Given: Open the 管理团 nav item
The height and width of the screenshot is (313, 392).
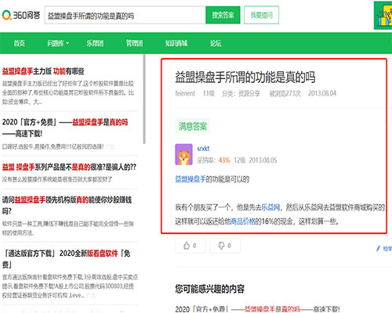Looking at the screenshot, I should tap(134, 43).
